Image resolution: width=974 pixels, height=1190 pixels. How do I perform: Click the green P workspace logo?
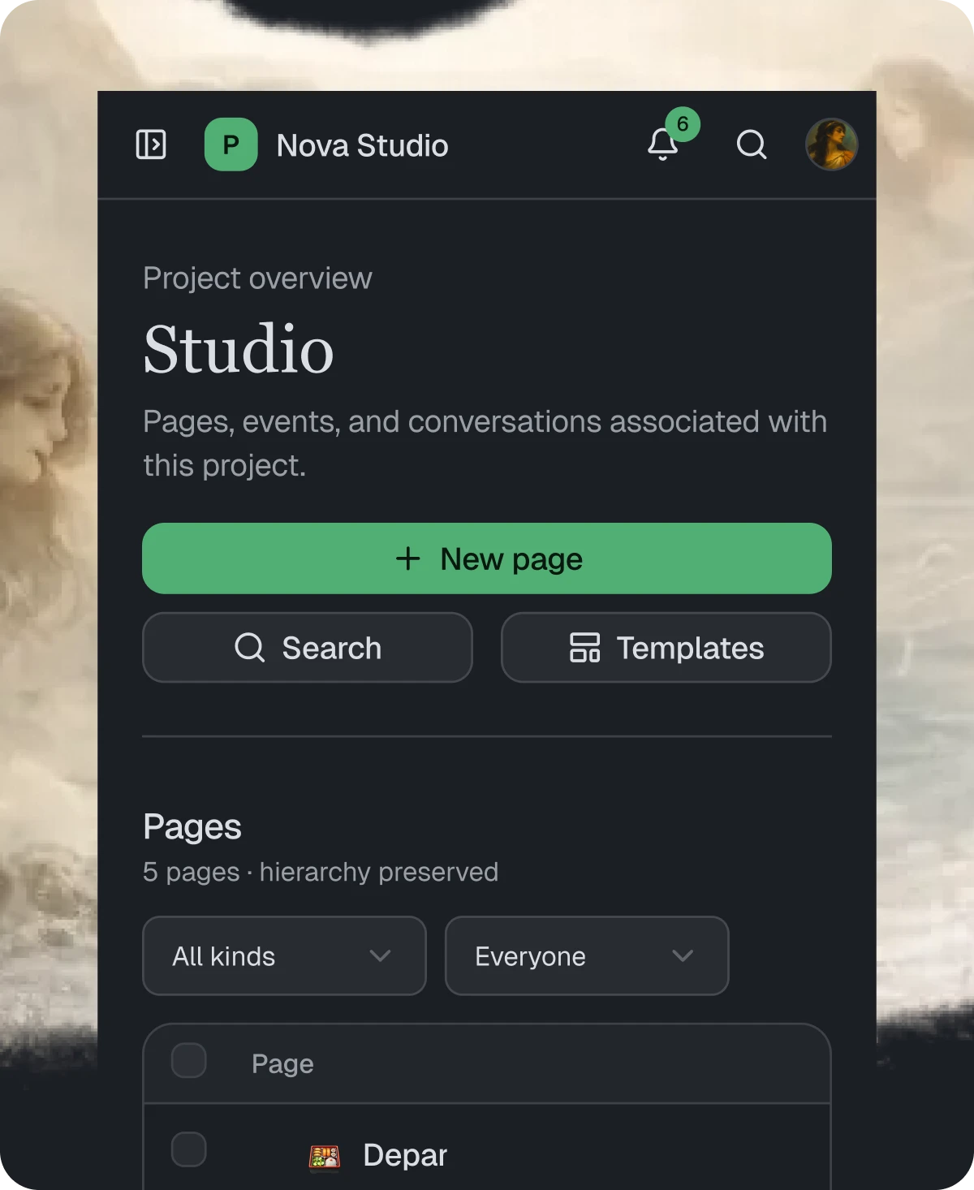[231, 144]
